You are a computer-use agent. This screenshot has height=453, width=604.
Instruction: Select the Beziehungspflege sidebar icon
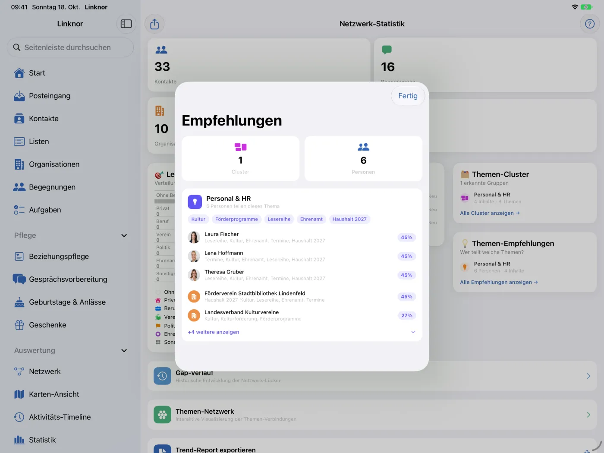tap(19, 257)
